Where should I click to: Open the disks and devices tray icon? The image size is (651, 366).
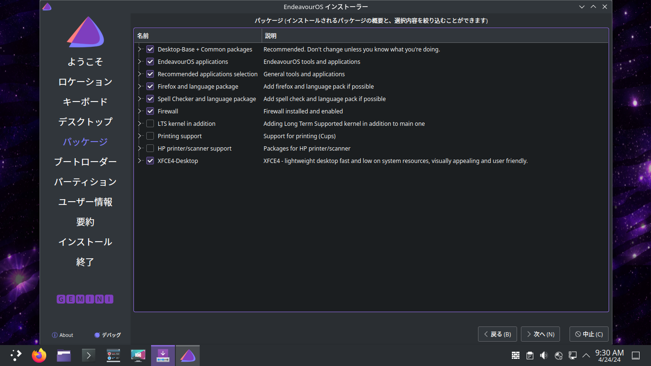coord(559,356)
